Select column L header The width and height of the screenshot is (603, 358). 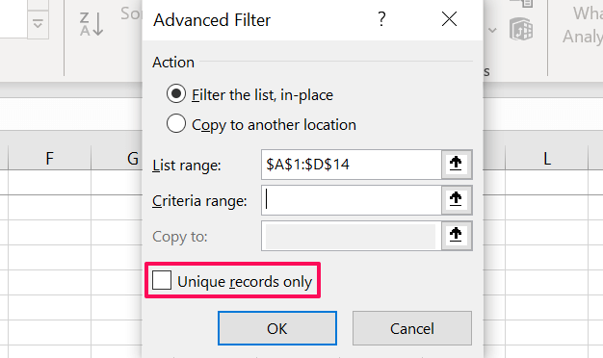pyautogui.click(x=546, y=158)
